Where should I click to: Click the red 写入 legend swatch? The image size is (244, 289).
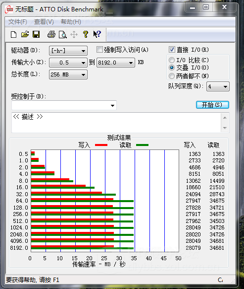pyautogui.click(x=101, y=145)
